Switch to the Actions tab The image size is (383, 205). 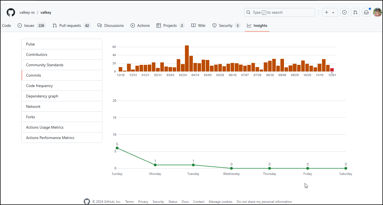point(140,25)
